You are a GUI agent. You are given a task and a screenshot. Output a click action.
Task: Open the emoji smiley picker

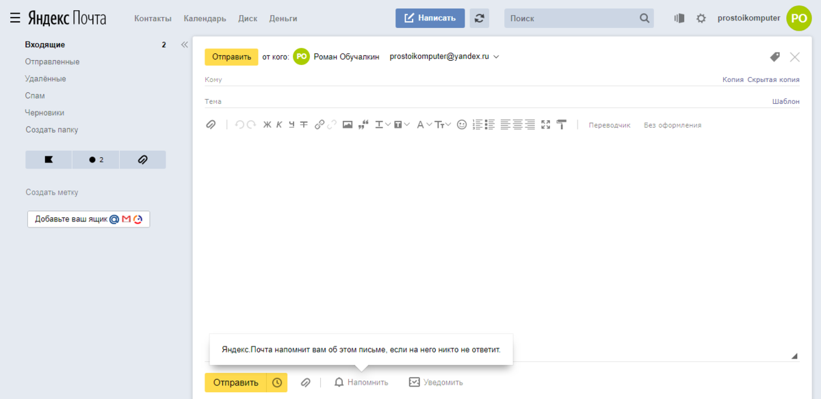tap(462, 125)
